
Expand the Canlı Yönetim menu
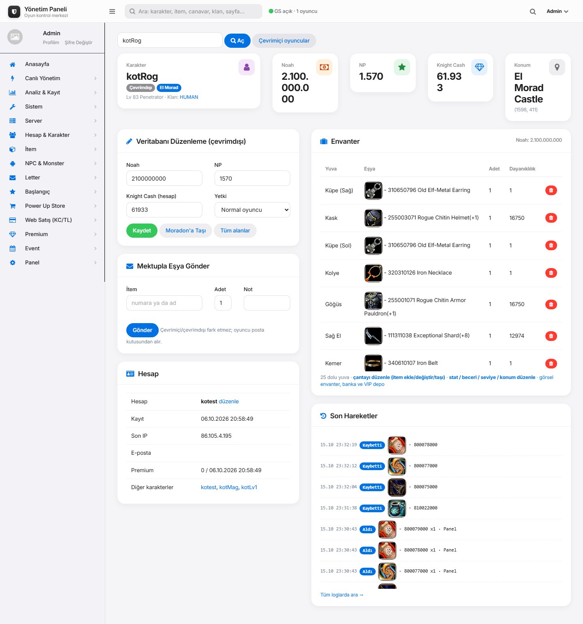coord(52,79)
